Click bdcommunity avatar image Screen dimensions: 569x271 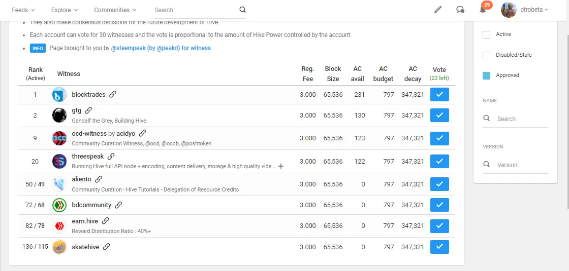coord(59,205)
